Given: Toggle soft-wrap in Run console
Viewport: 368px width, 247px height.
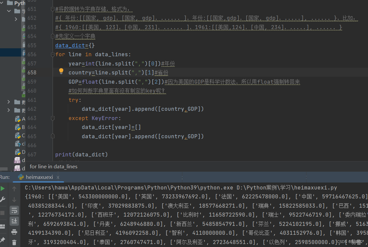Looking at the screenshot, I should [x=14, y=210].
